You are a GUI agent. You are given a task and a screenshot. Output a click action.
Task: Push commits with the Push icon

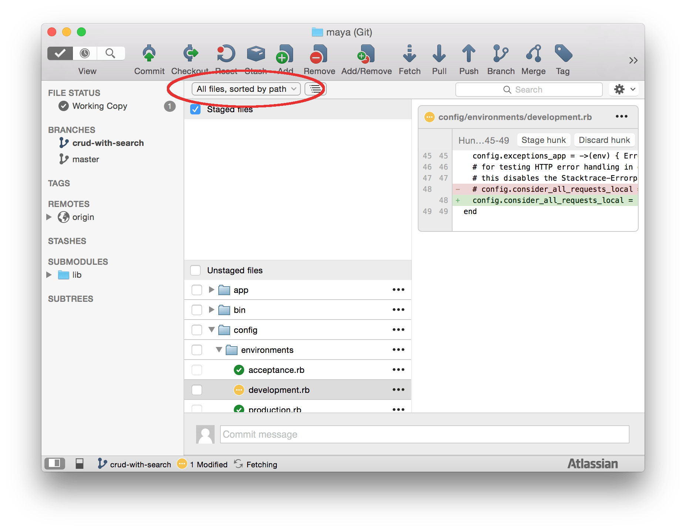468,54
